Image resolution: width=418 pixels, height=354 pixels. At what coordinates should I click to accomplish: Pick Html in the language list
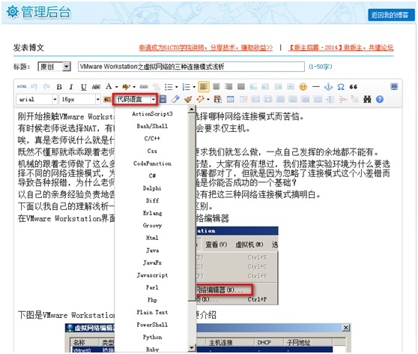152,238
